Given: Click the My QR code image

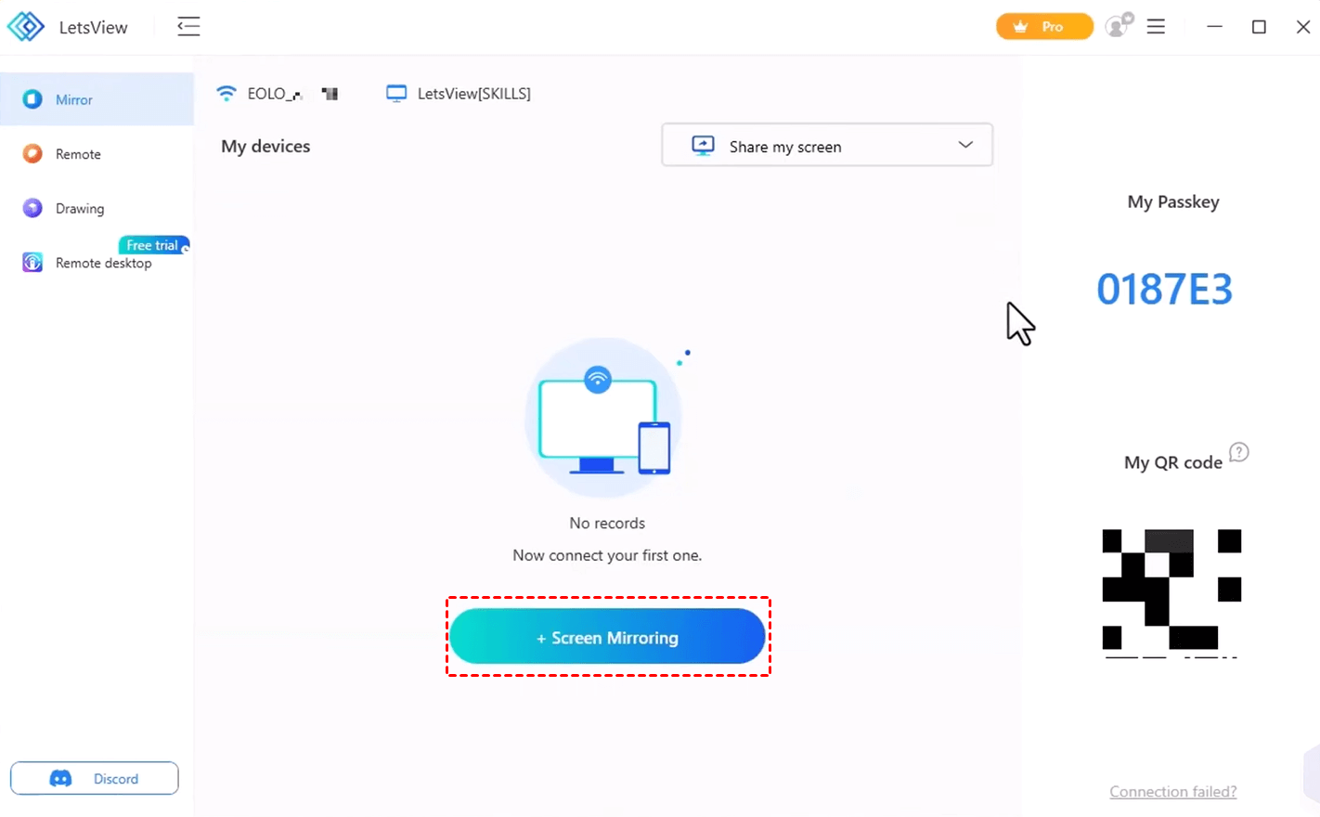Looking at the screenshot, I should tap(1171, 591).
